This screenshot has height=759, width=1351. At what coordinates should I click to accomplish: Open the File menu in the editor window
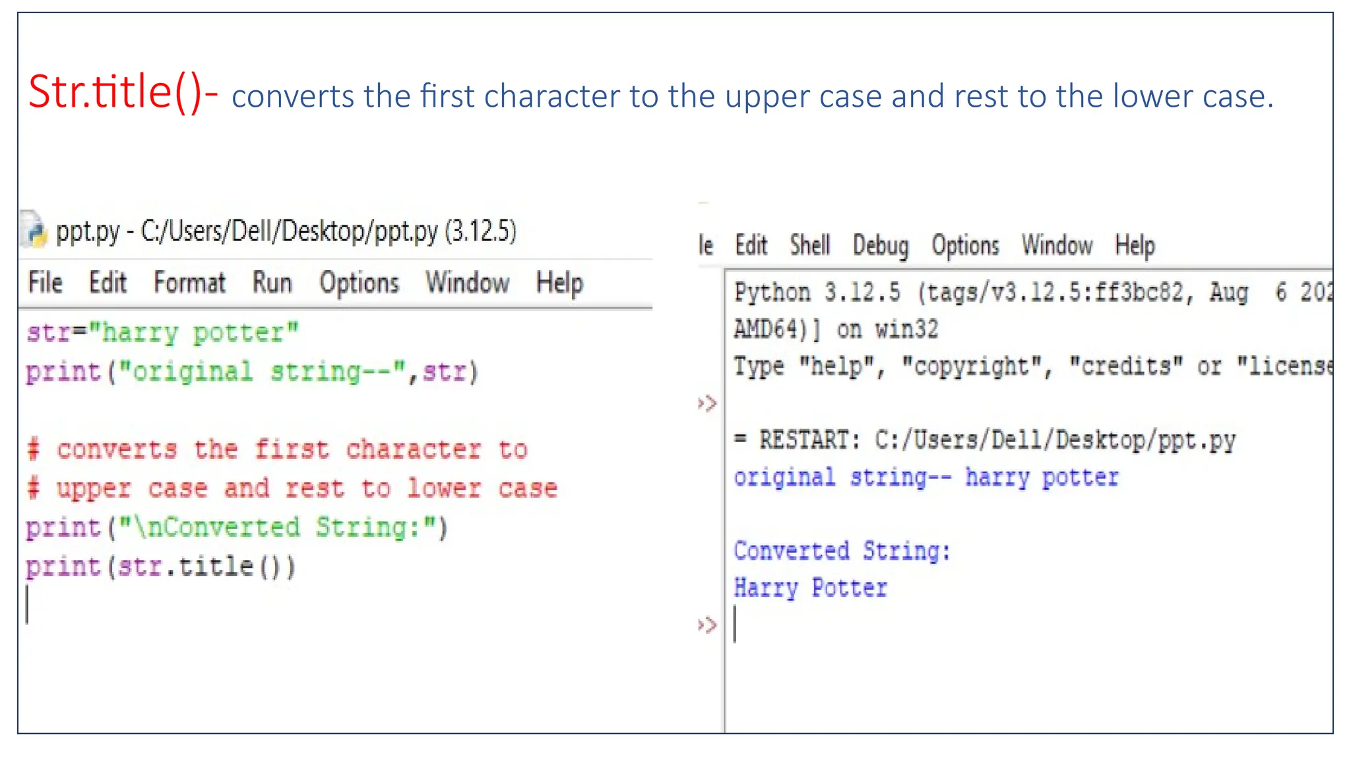[x=45, y=283]
